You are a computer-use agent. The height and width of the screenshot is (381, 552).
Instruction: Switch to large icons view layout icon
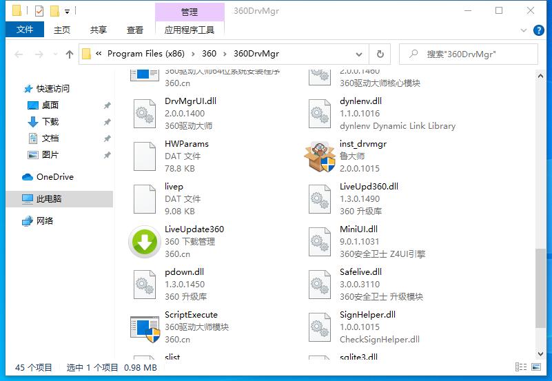pyautogui.click(x=536, y=367)
